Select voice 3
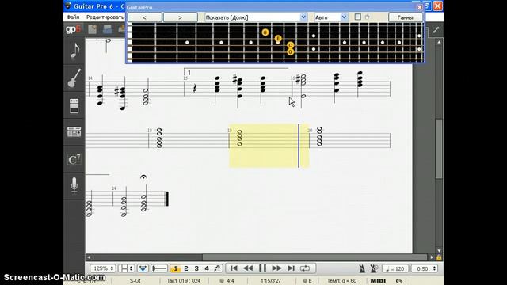Image resolution: width=507 pixels, height=285 pixels. coord(196,268)
